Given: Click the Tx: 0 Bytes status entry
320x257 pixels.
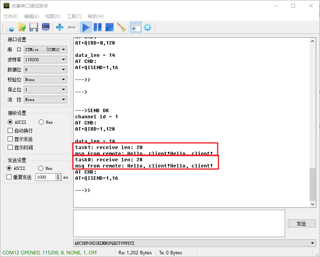Looking at the screenshot, I should [171, 253].
